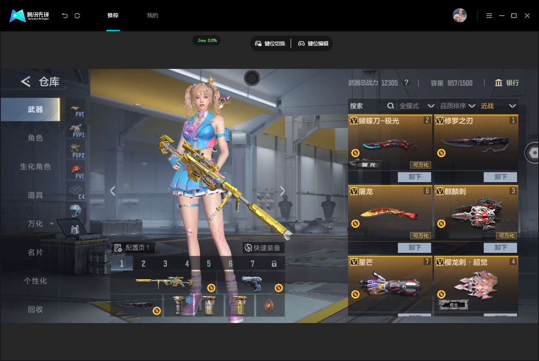Viewport: 539px width, 361px height.
Task: Unequip 修罗之刃 with 卸下
Action: pyautogui.click(x=501, y=177)
